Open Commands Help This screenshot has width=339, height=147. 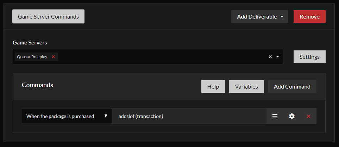pos(213,86)
